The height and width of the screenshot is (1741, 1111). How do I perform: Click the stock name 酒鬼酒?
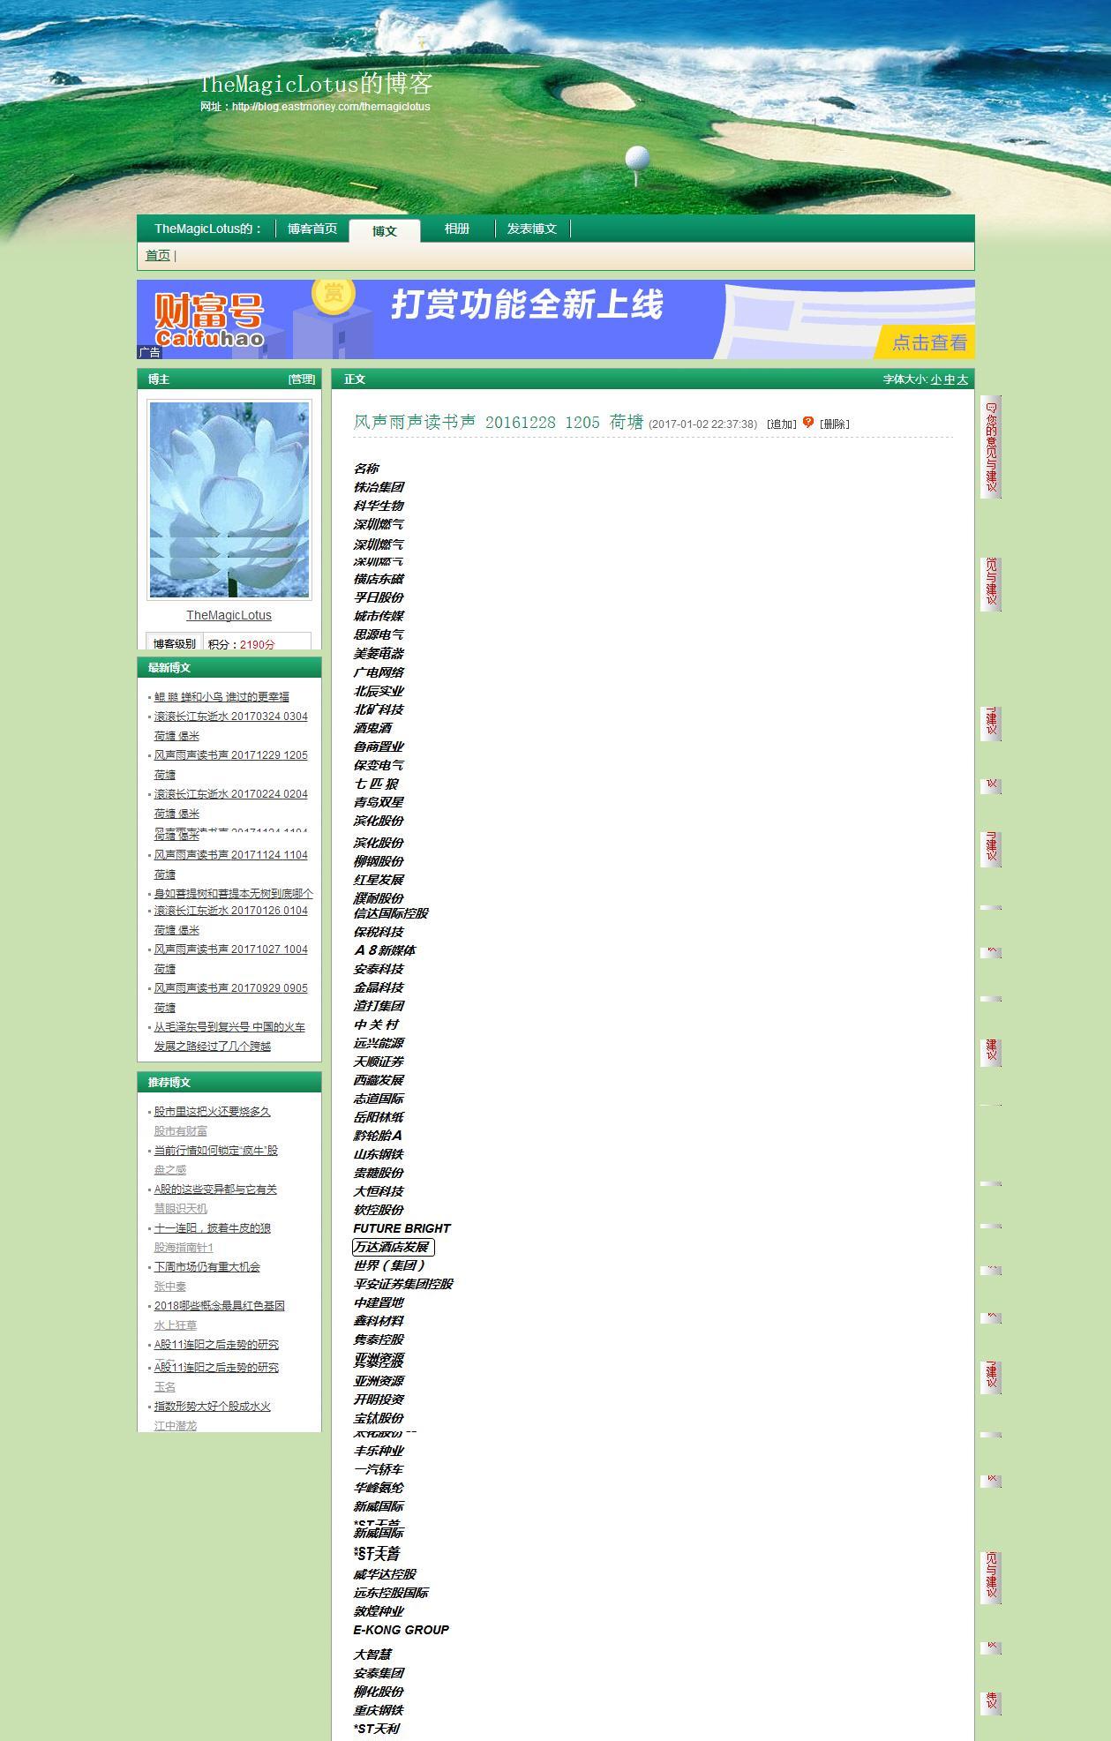coord(372,728)
